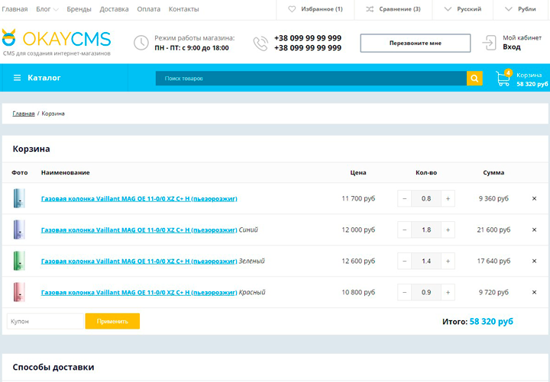
Task: Open the Сравнение compare icon
Action: pyautogui.click(x=370, y=9)
